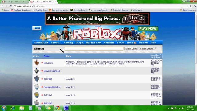
Task: Open Parents nav item
Action: (143, 43)
